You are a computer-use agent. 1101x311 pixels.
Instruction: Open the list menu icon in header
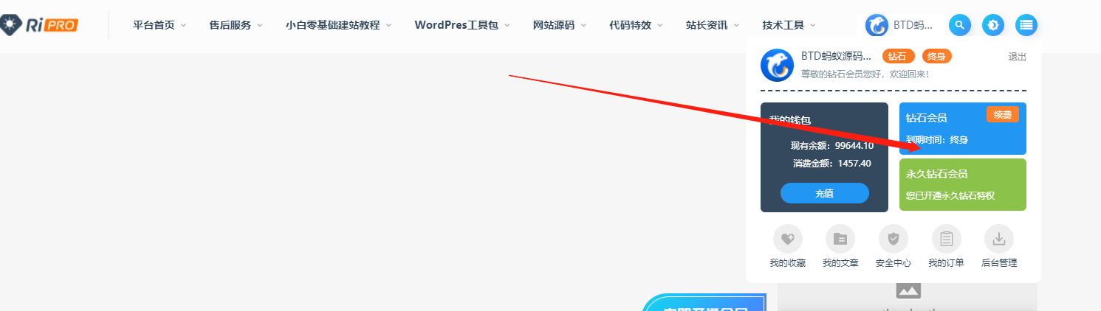1026,25
